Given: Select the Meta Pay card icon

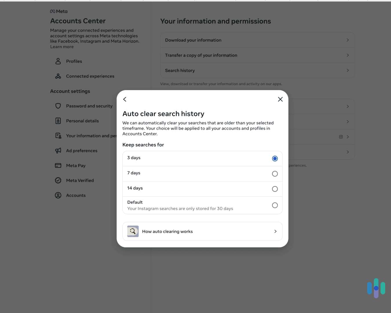Looking at the screenshot, I should pyautogui.click(x=58, y=165).
